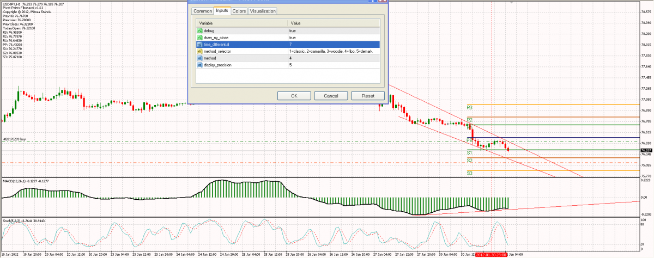
Task: Go to the Visualization tab
Action: point(263,11)
